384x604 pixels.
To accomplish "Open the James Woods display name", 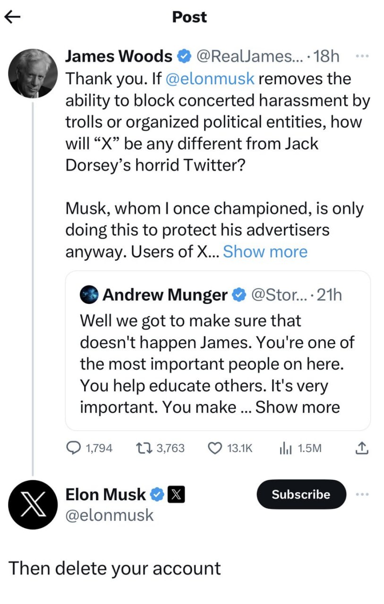I will click(119, 57).
